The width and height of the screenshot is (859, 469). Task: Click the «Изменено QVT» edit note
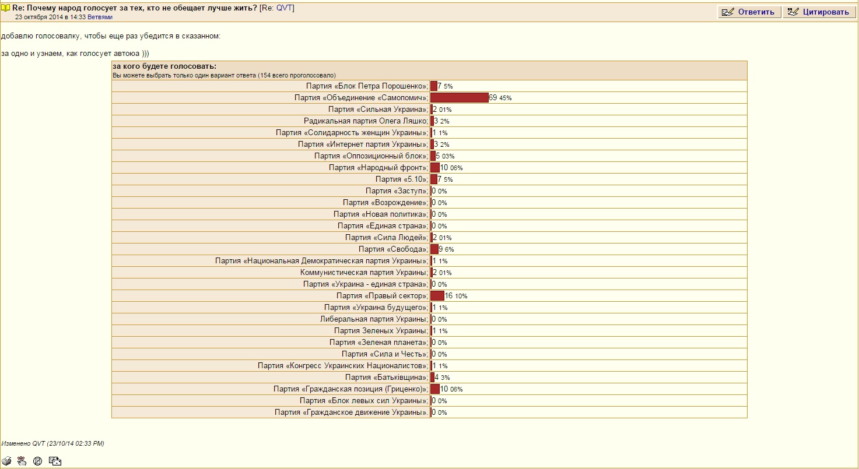(52, 443)
